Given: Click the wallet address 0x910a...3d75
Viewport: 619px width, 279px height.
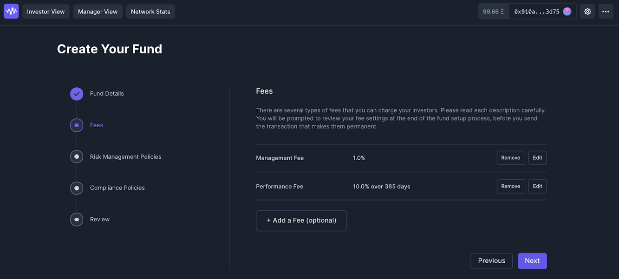Looking at the screenshot, I should click(x=536, y=12).
